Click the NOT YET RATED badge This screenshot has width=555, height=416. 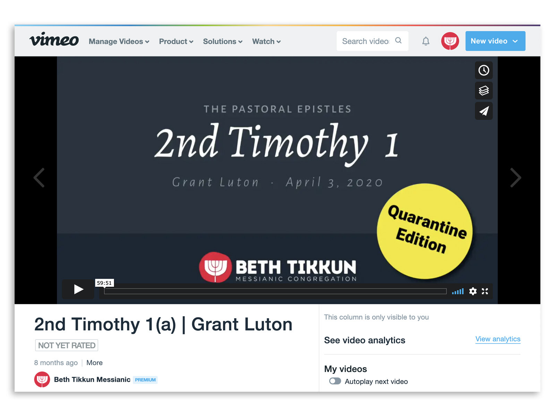click(67, 345)
